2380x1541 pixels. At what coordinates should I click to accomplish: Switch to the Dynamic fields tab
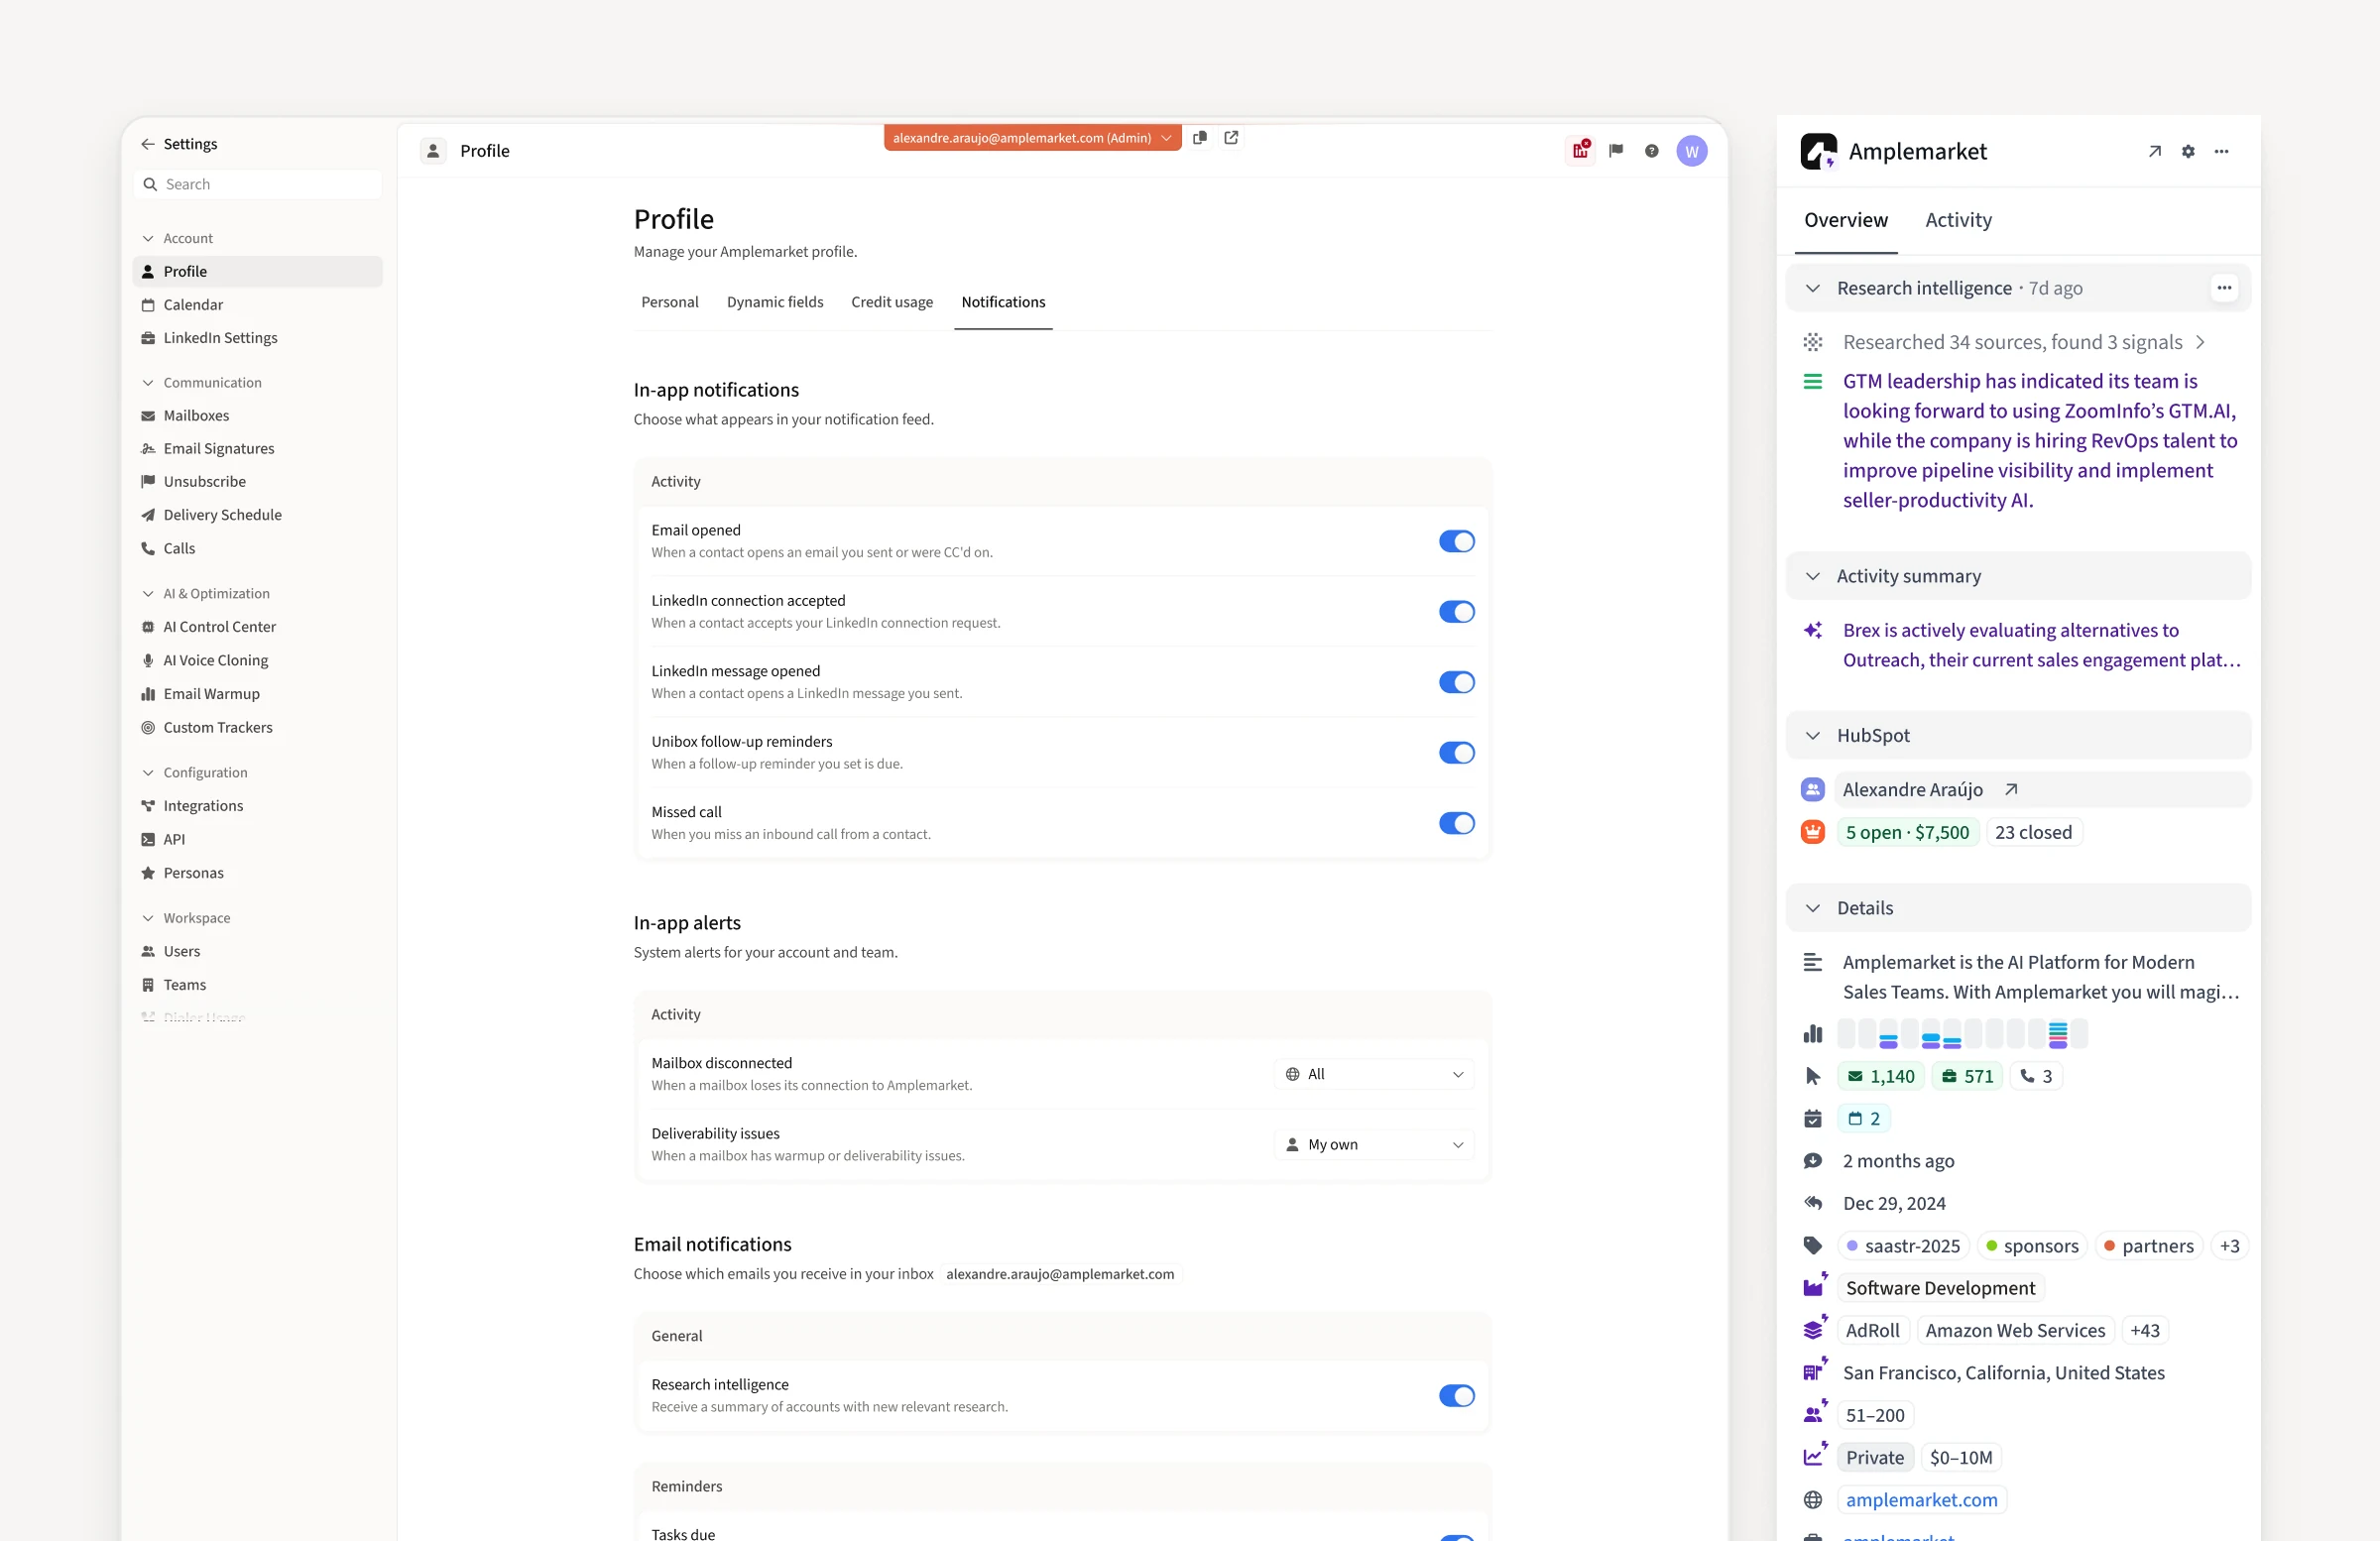tap(775, 302)
